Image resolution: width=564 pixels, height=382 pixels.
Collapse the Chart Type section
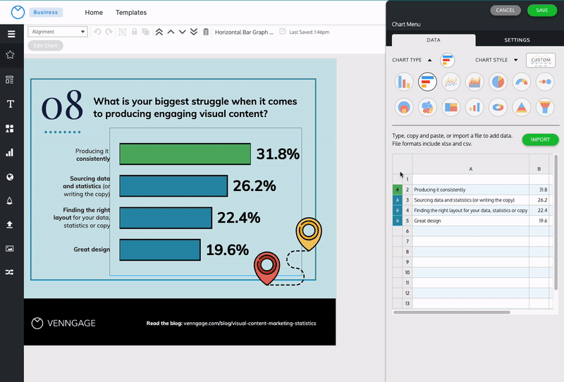(430, 60)
